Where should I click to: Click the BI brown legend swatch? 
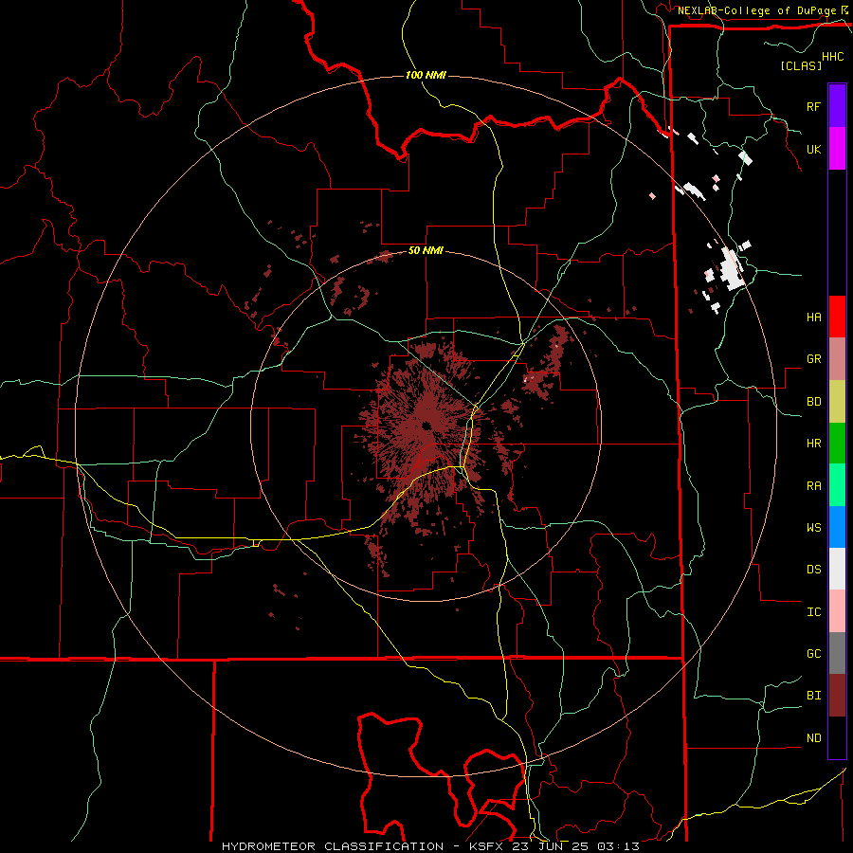click(837, 696)
